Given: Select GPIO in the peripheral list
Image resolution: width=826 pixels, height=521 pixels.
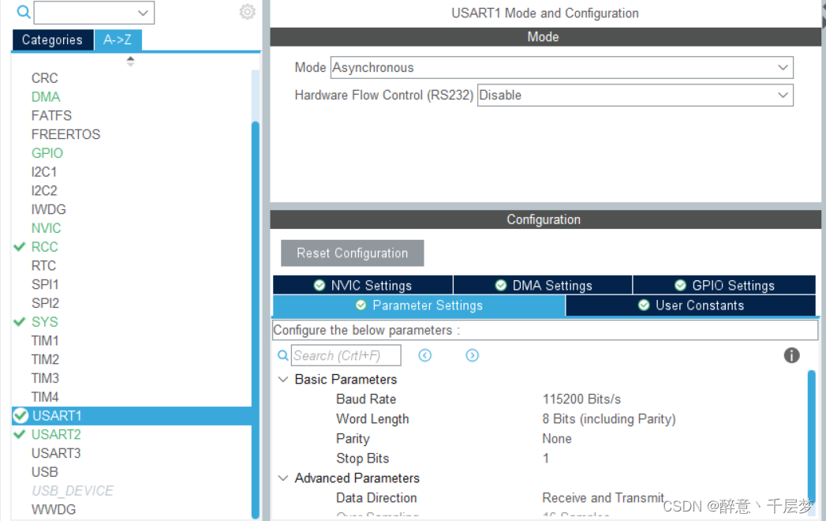Looking at the screenshot, I should (x=47, y=153).
